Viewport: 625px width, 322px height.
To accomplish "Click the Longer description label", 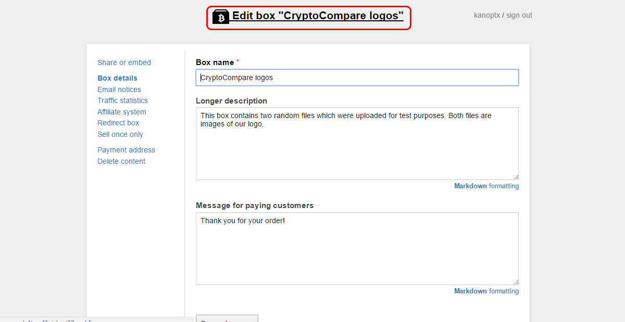I will point(231,101).
